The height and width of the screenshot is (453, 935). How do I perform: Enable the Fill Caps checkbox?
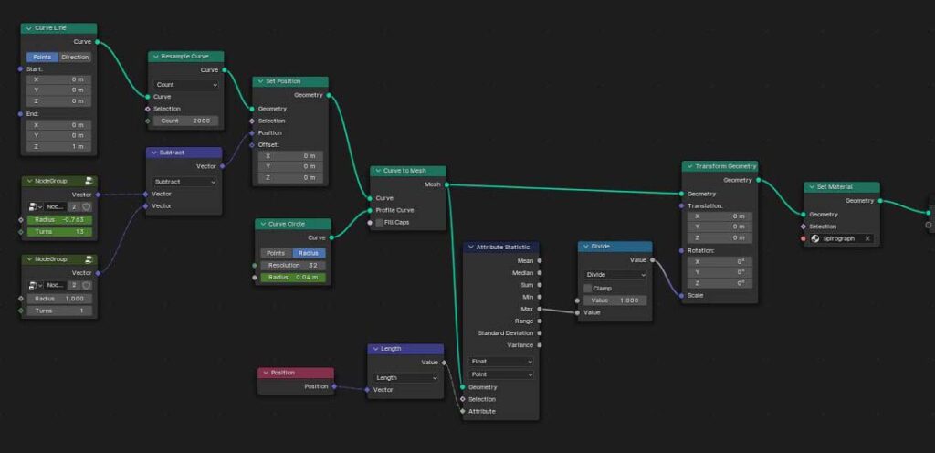point(380,222)
